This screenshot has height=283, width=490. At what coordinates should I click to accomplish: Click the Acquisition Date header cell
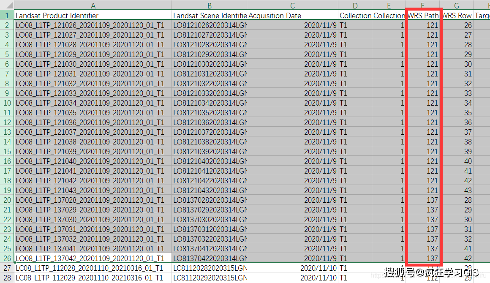pos(292,16)
